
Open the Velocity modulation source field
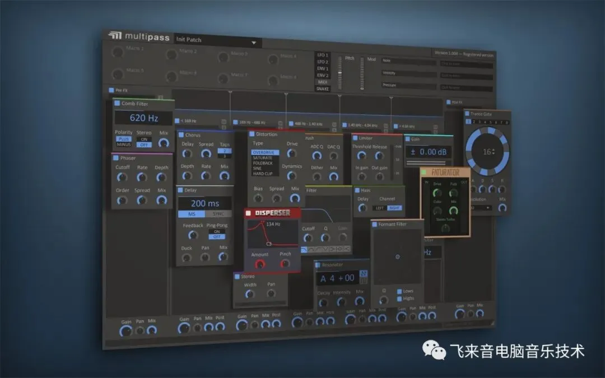point(408,73)
